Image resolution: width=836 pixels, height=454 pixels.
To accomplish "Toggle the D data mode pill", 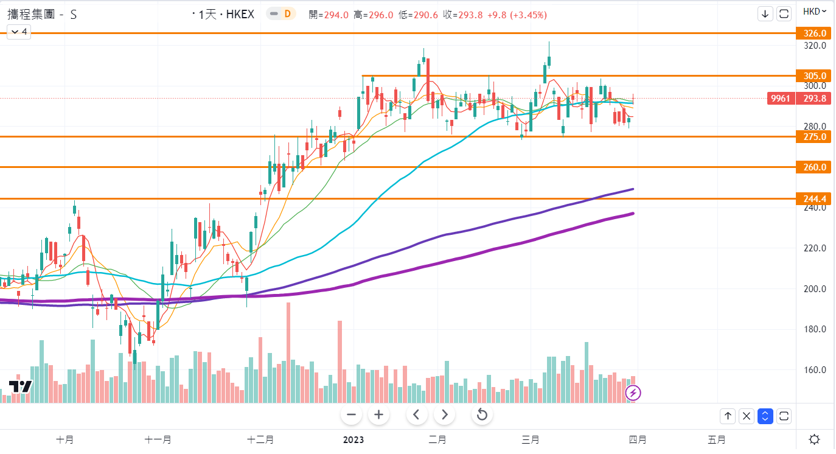I will coord(281,14).
